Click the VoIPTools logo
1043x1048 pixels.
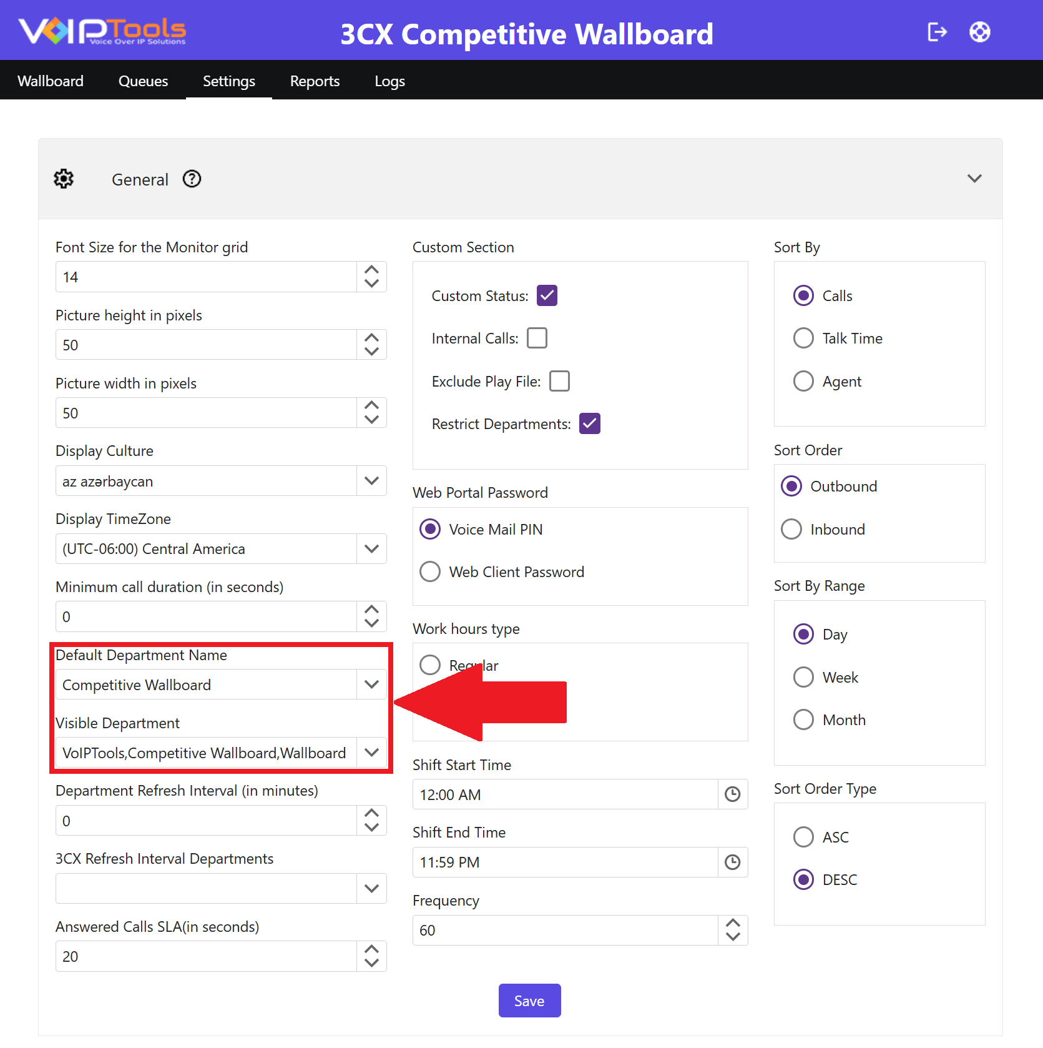coord(102,31)
